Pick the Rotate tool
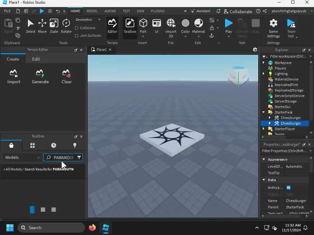The image size is (314, 235). pos(66,26)
